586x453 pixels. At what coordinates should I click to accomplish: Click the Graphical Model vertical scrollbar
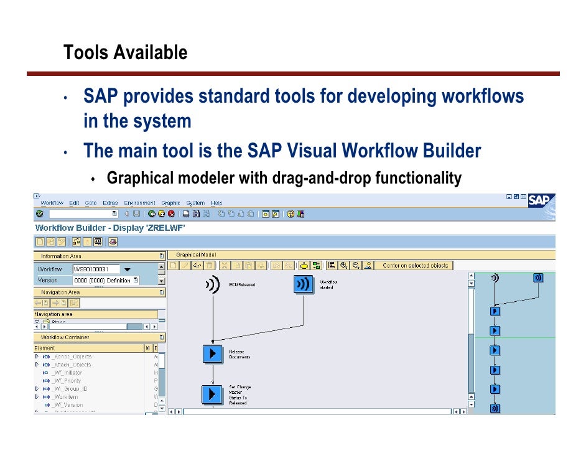pyautogui.click(x=471, y=339)
